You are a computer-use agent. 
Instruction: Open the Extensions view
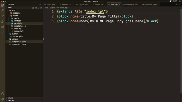point(3,27)
